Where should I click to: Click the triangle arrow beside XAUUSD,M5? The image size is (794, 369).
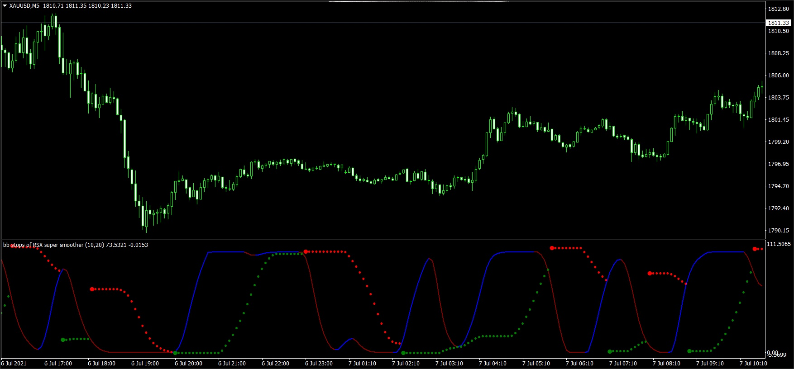pos(5,6)
